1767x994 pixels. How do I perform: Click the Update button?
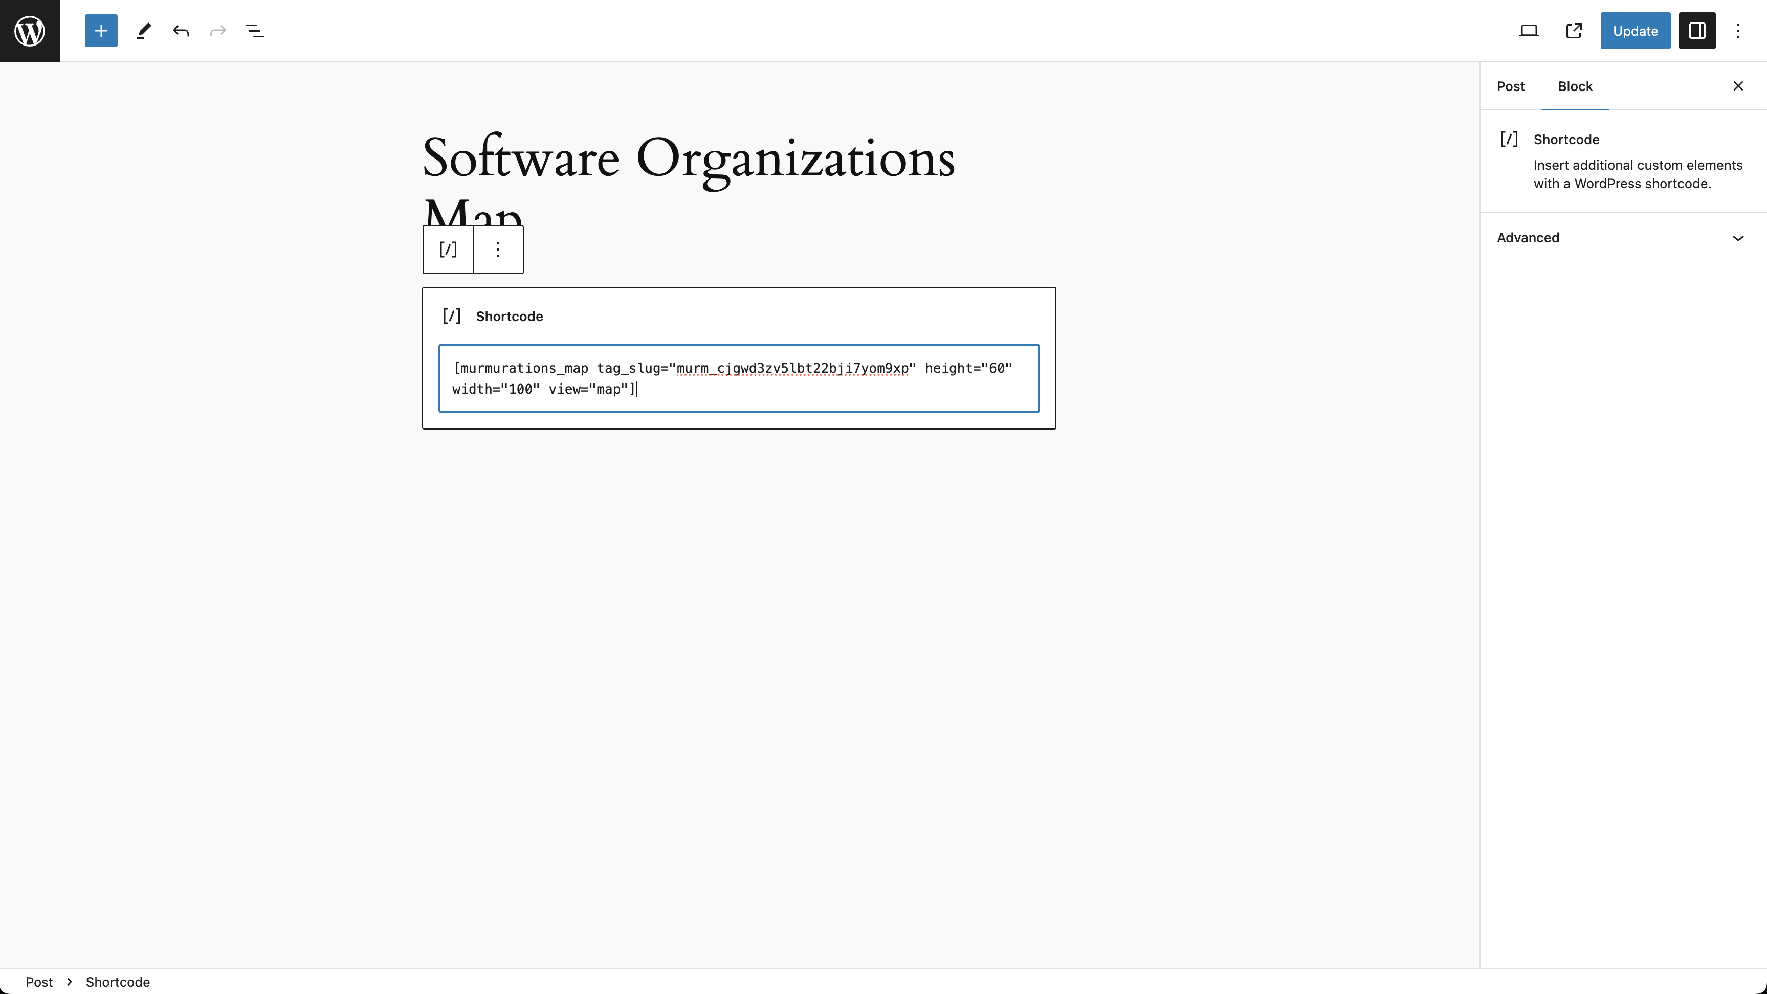[x=1635, y=31]
